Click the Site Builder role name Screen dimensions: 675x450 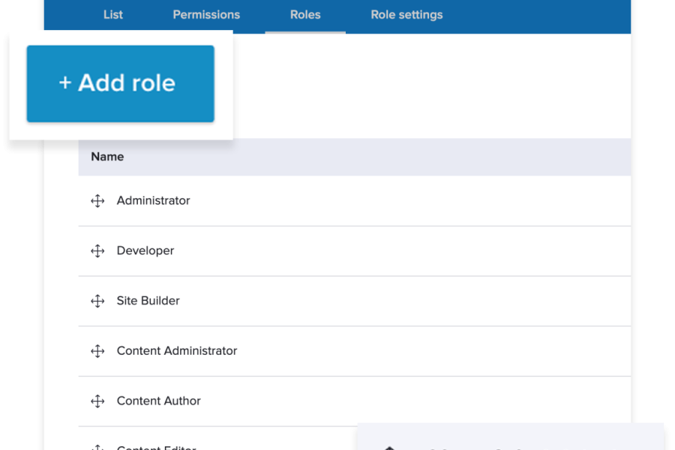(148, 301)
